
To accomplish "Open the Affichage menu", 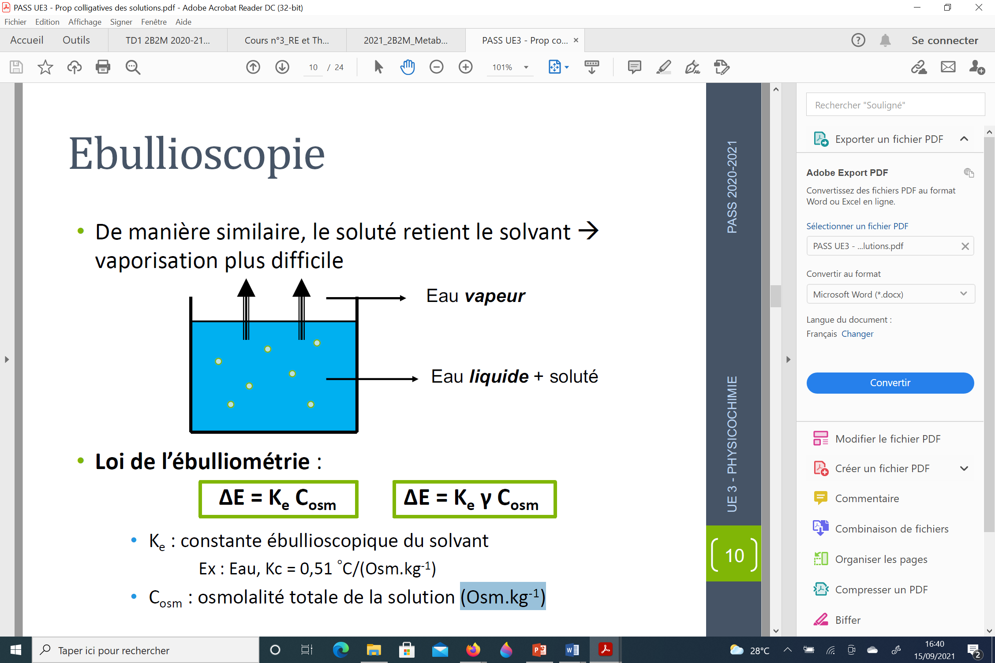I will click(x=85, y=22).
